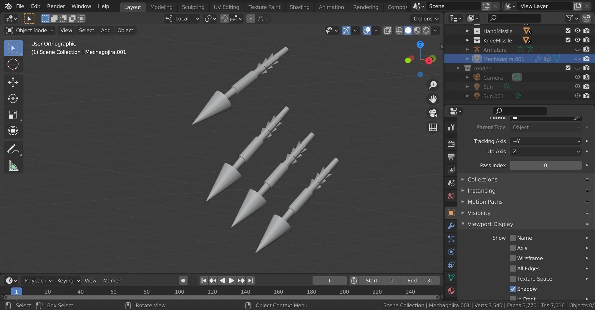Enable the Show Axis checkbox
Image resolution: width=595 pixels, height=310 pixels.
513,248
